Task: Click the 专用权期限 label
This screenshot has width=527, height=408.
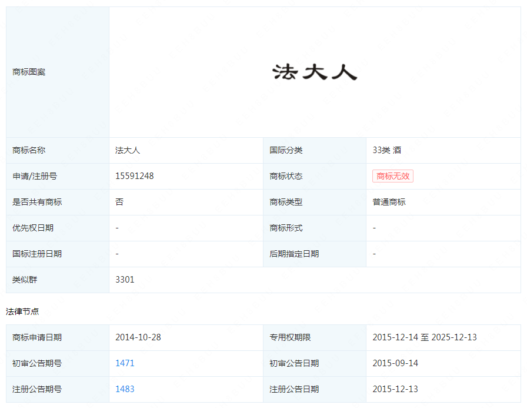Action: (290, 337)
